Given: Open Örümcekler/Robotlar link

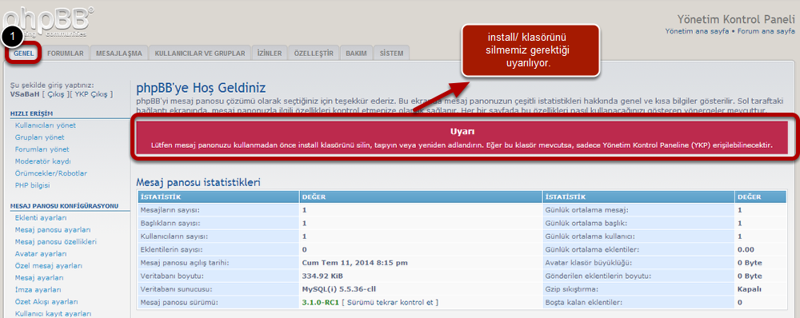Looking at the screenshot, I should click(x=51, y=173).
